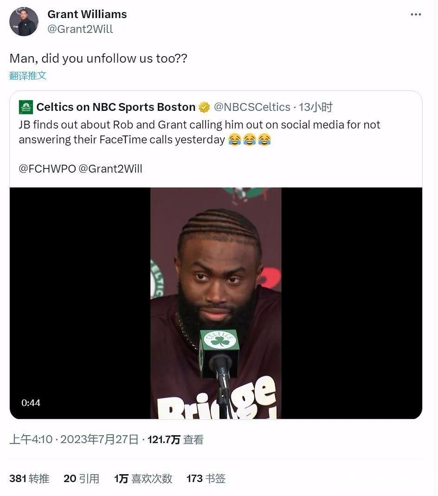Open Grant Williams' profile picture
Screen dimensions: 438x496
[x=24, y=21]
